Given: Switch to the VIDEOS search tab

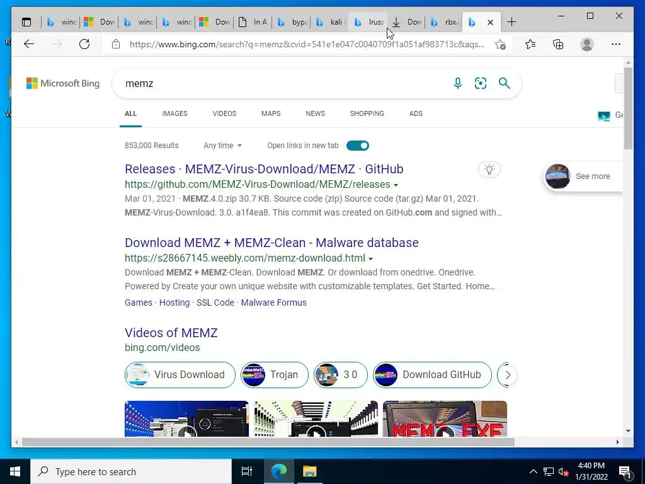Looking at the screenshot, I should tap(224, 113).
